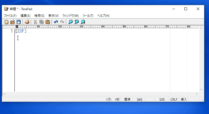209x114 pixels.
Task: Open the 編集(E) menu
Action: click(25, 16)
